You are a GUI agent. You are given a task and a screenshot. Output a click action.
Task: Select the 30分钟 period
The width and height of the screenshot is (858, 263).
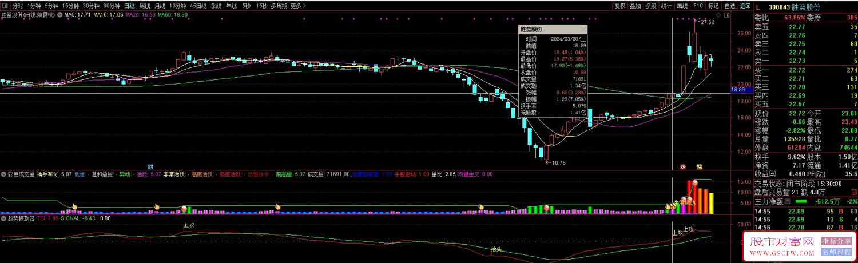[x=91, y=6]
